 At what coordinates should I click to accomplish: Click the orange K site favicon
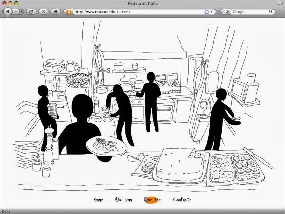(69, 12)
